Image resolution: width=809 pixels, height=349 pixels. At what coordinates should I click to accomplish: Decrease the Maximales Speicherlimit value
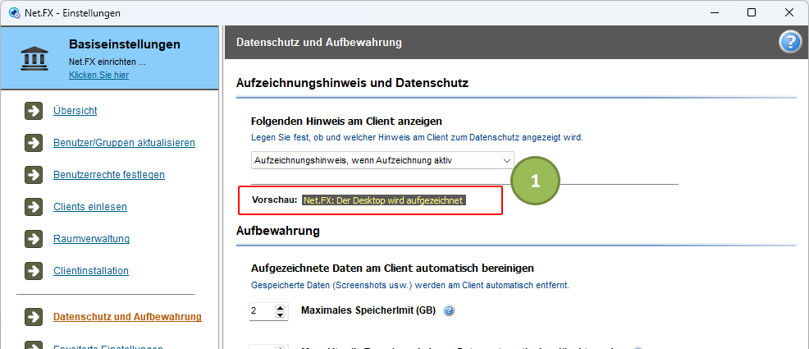pyautogui.click(x=280, y=315)
